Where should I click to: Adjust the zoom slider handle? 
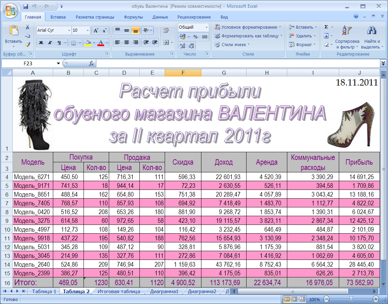351,299
